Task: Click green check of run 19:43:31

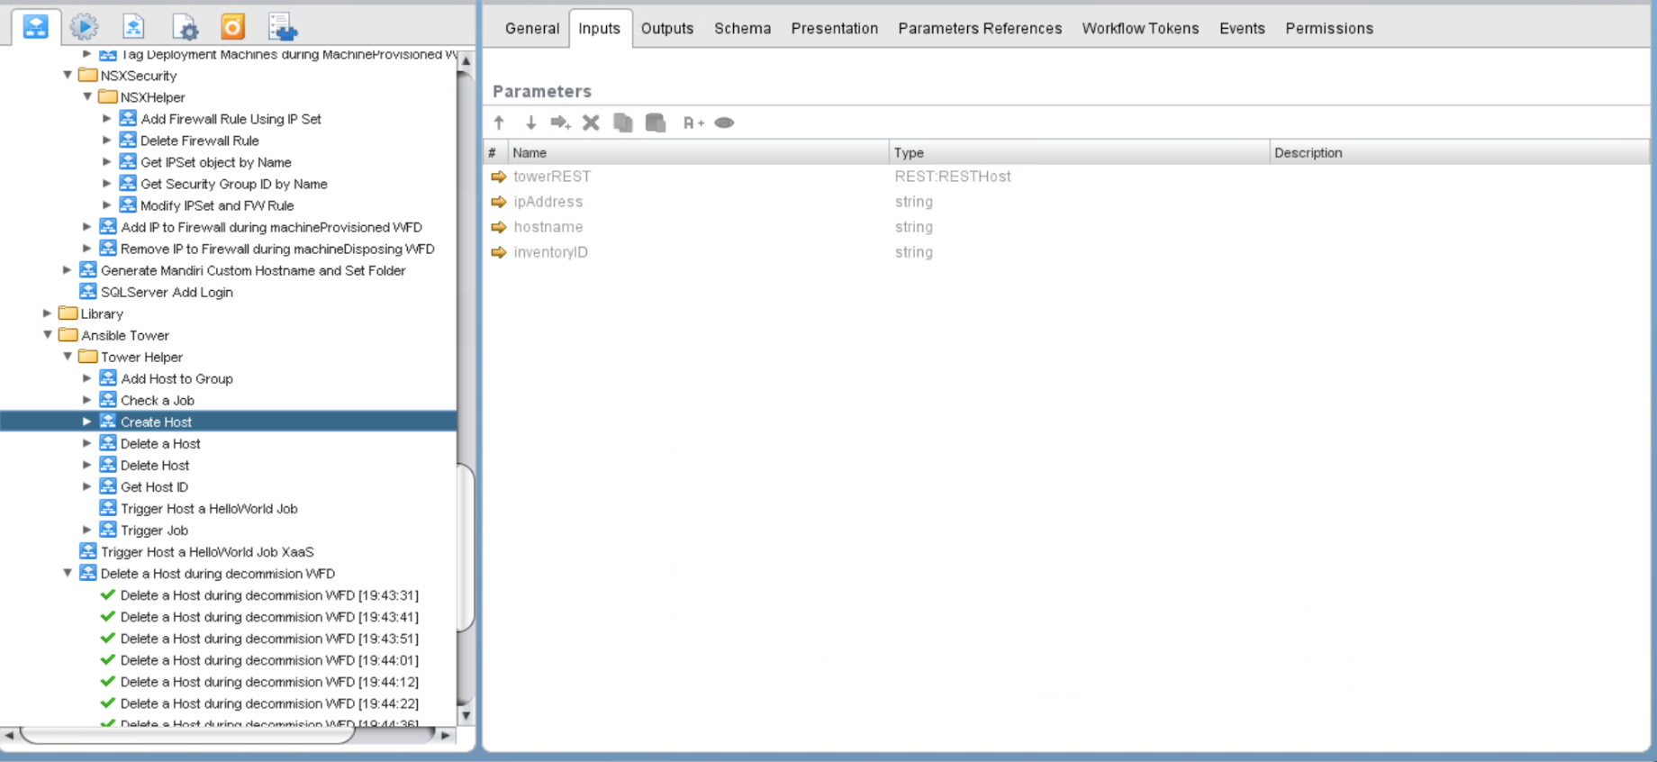Action: click(x=108, y=594)
